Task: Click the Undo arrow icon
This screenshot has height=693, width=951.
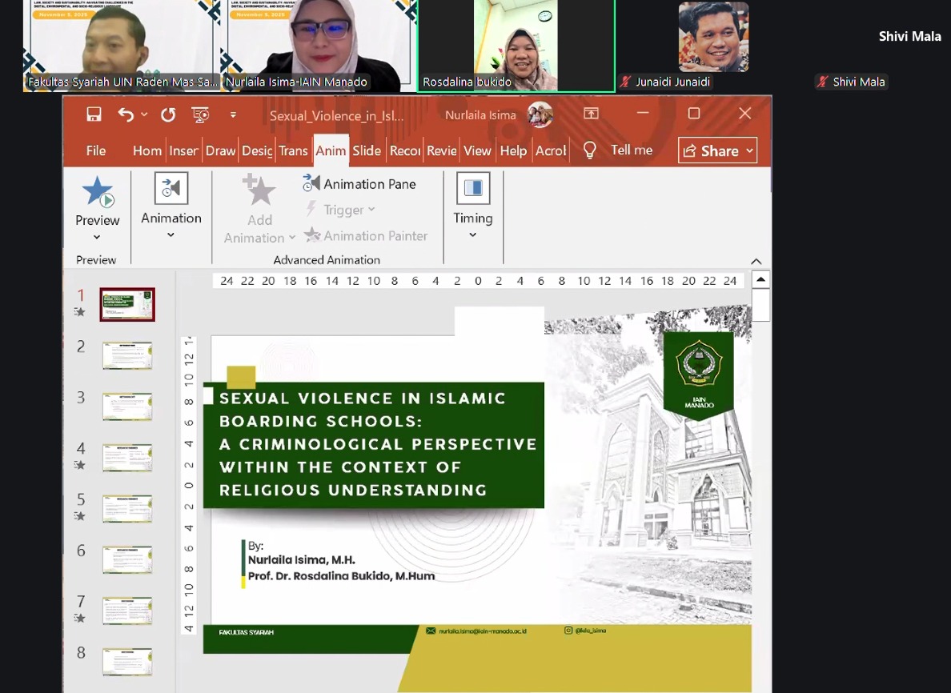Action: (x=126, y=114)
